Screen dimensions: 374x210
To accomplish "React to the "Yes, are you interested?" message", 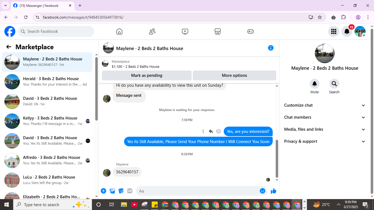I will (218, 131).
